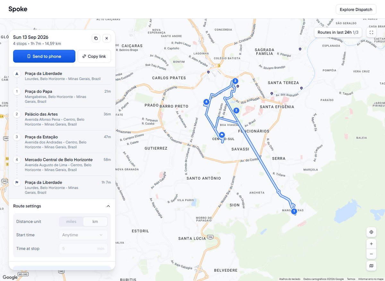The image size is (385, 281).
Task: Zoom out on the map
Action: click(371, 254)
